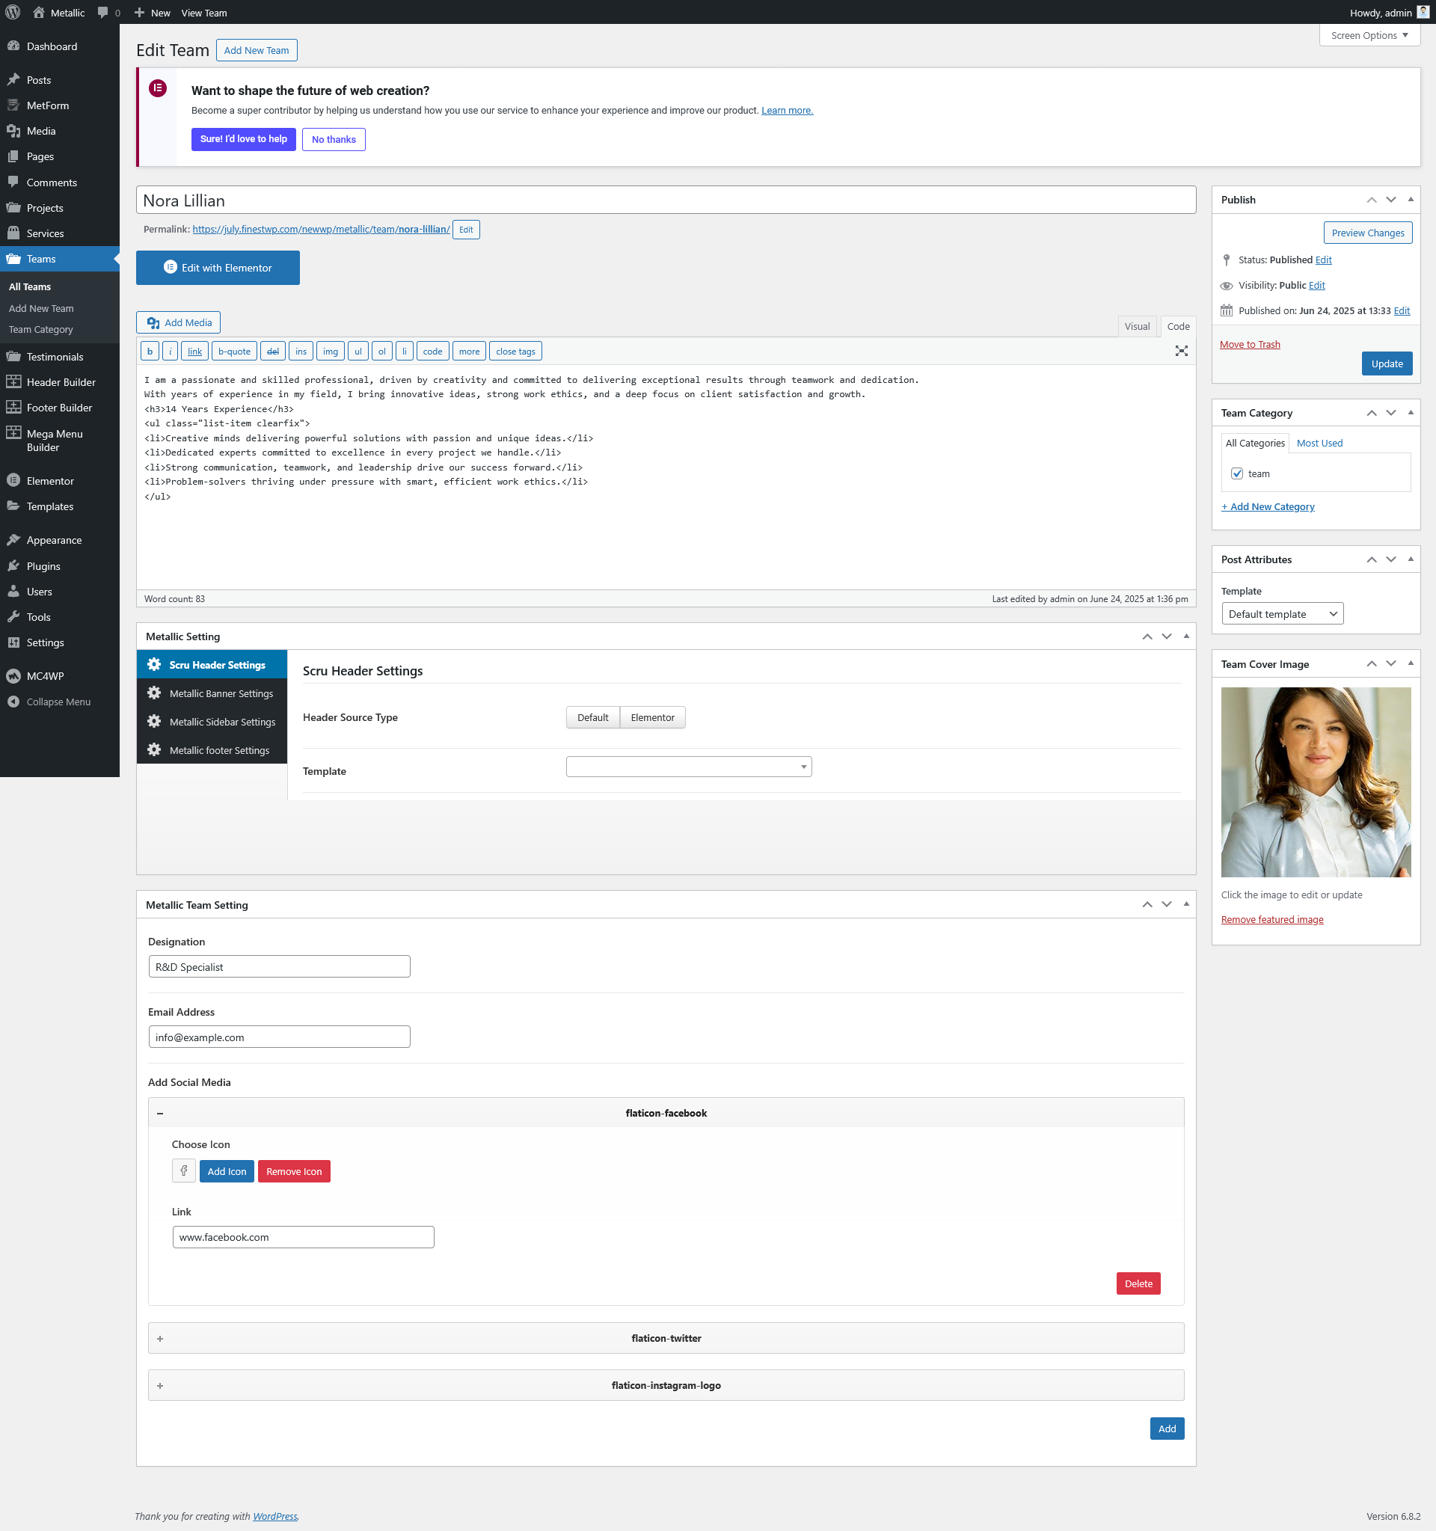The image size is (1436, 1531).
Task: Open Plugins from the sidebar
Action: (43, 566)
